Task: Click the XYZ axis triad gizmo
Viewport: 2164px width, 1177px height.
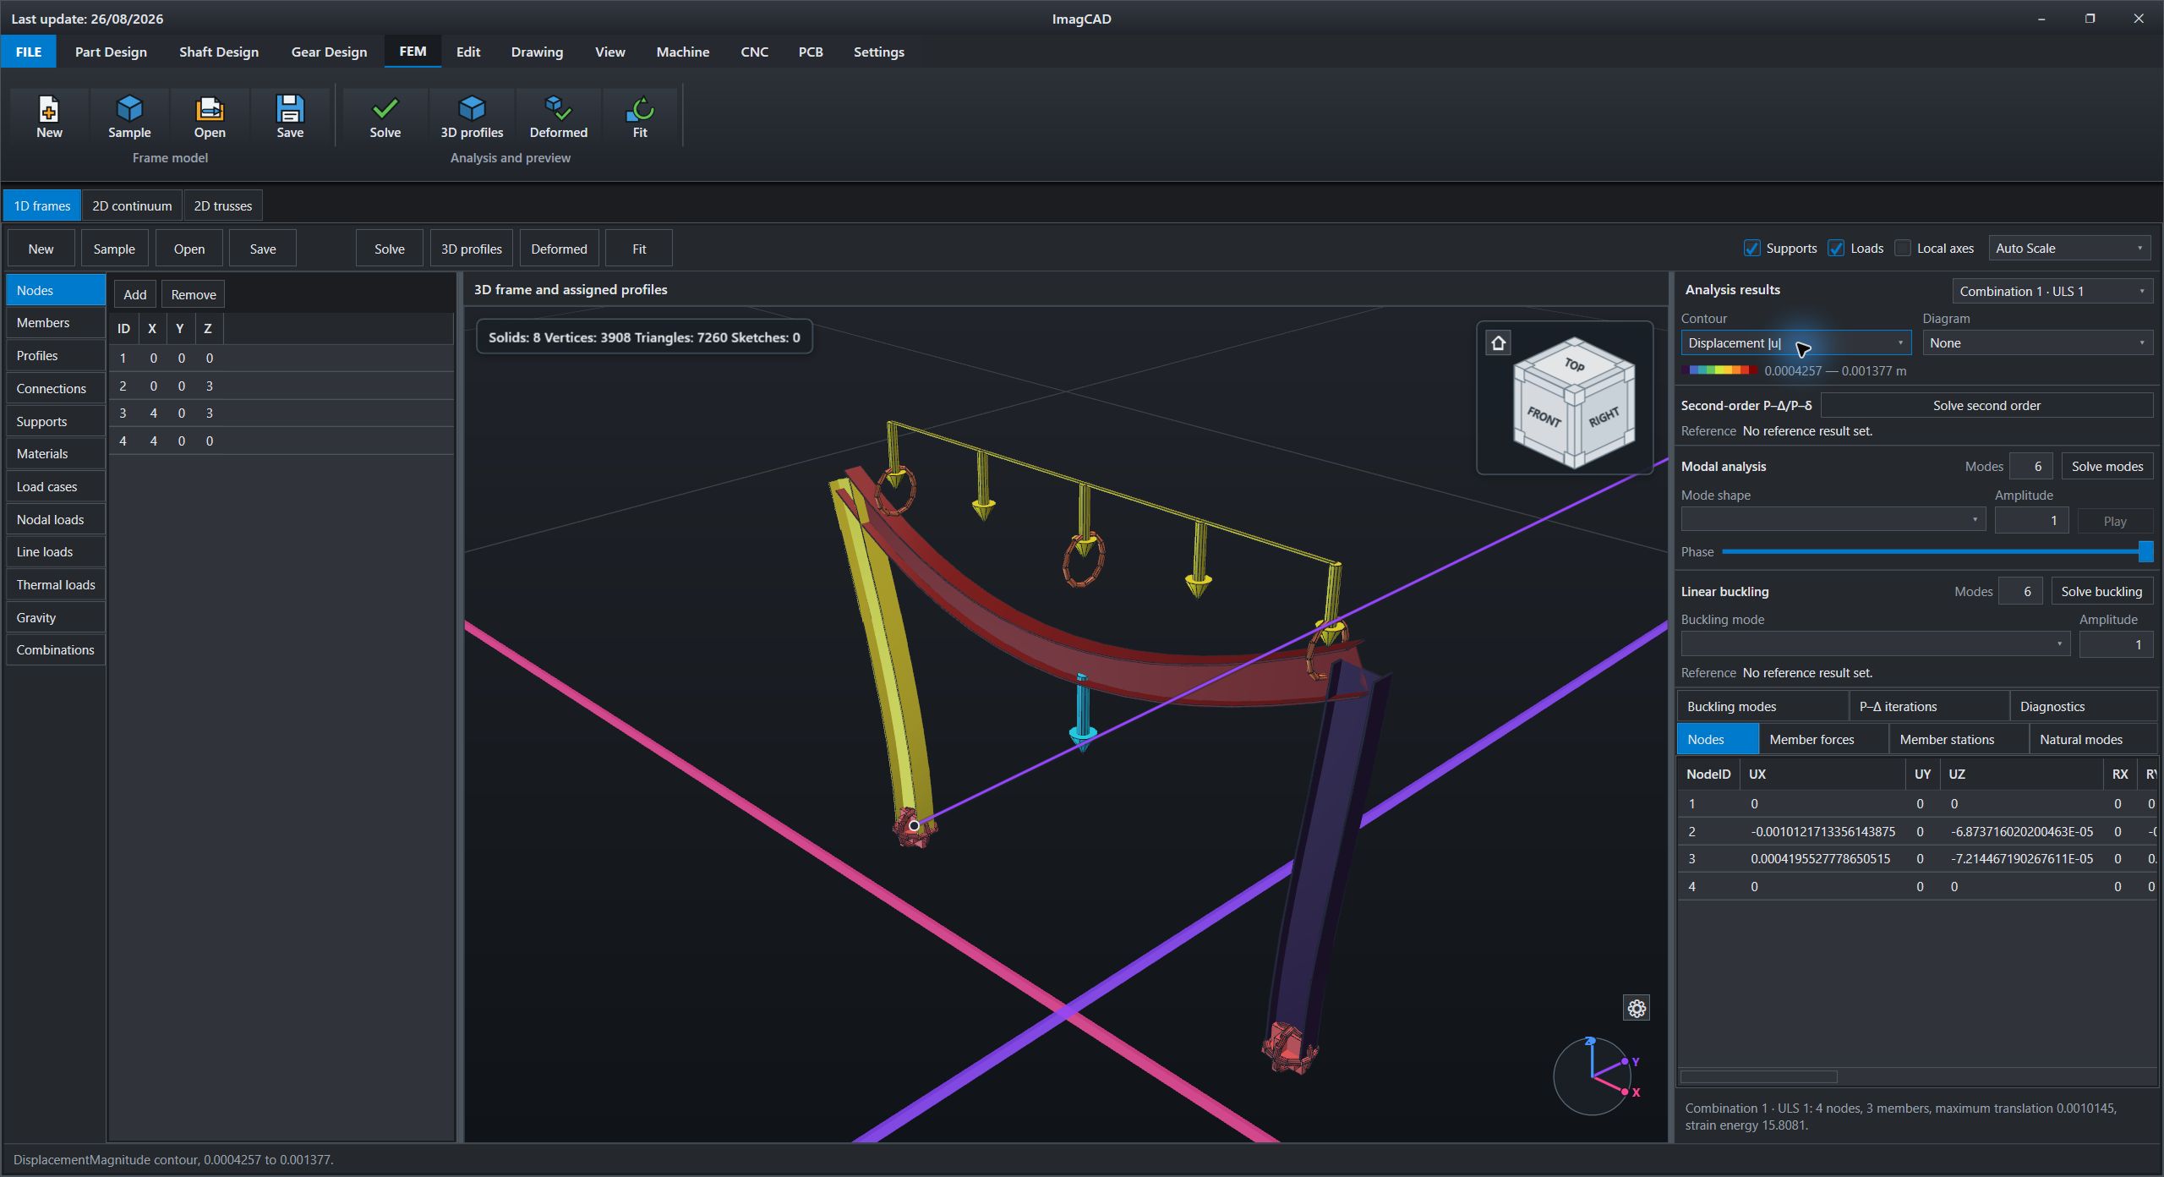Action: 1593,1076
